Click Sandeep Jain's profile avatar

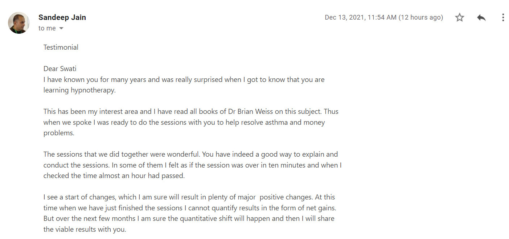(19, 23)
